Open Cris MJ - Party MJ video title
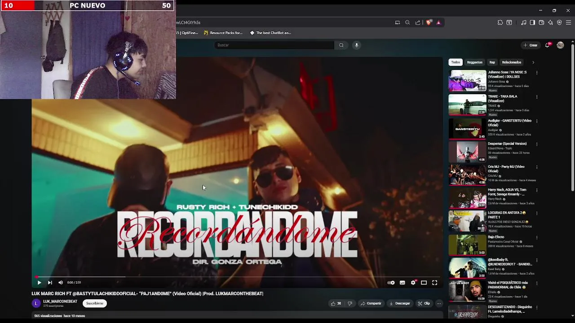Screen dimensions: 575x323 pos(506,169)
